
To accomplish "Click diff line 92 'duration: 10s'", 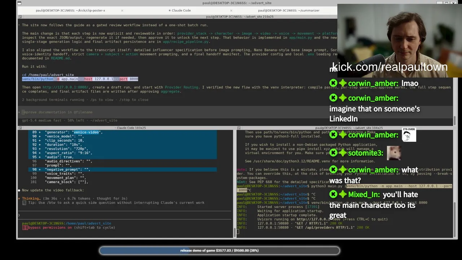I will 123,145.
